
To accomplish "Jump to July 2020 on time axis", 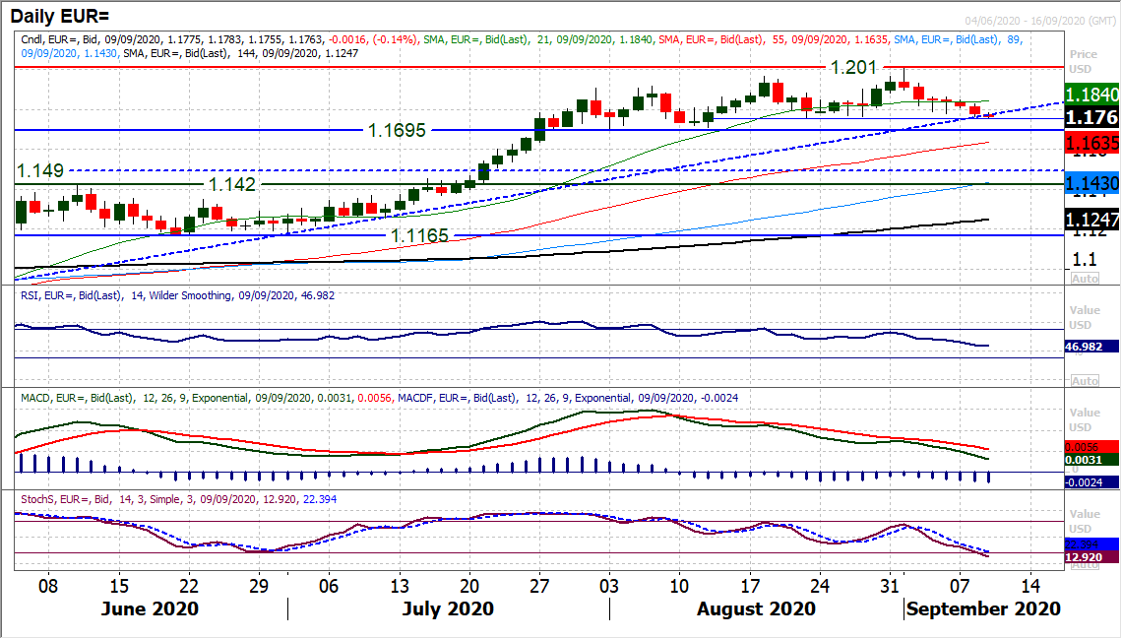I will (x=449, y=608).
